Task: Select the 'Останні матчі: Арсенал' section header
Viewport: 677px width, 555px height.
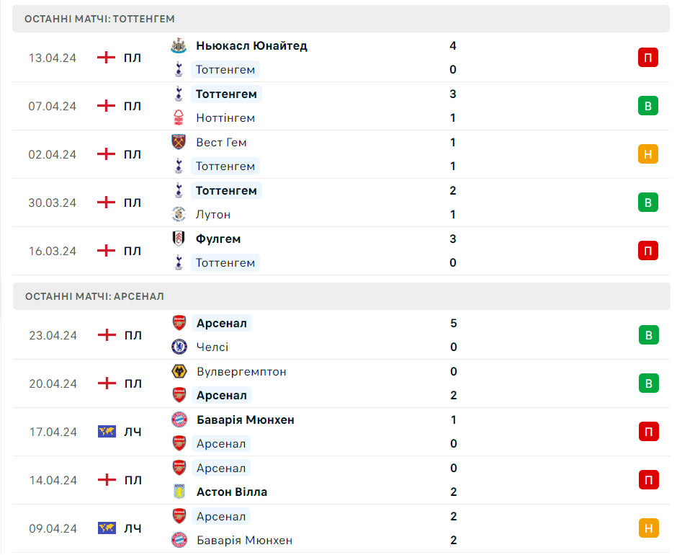Action: pyautogui.click(x=94, y=296)
